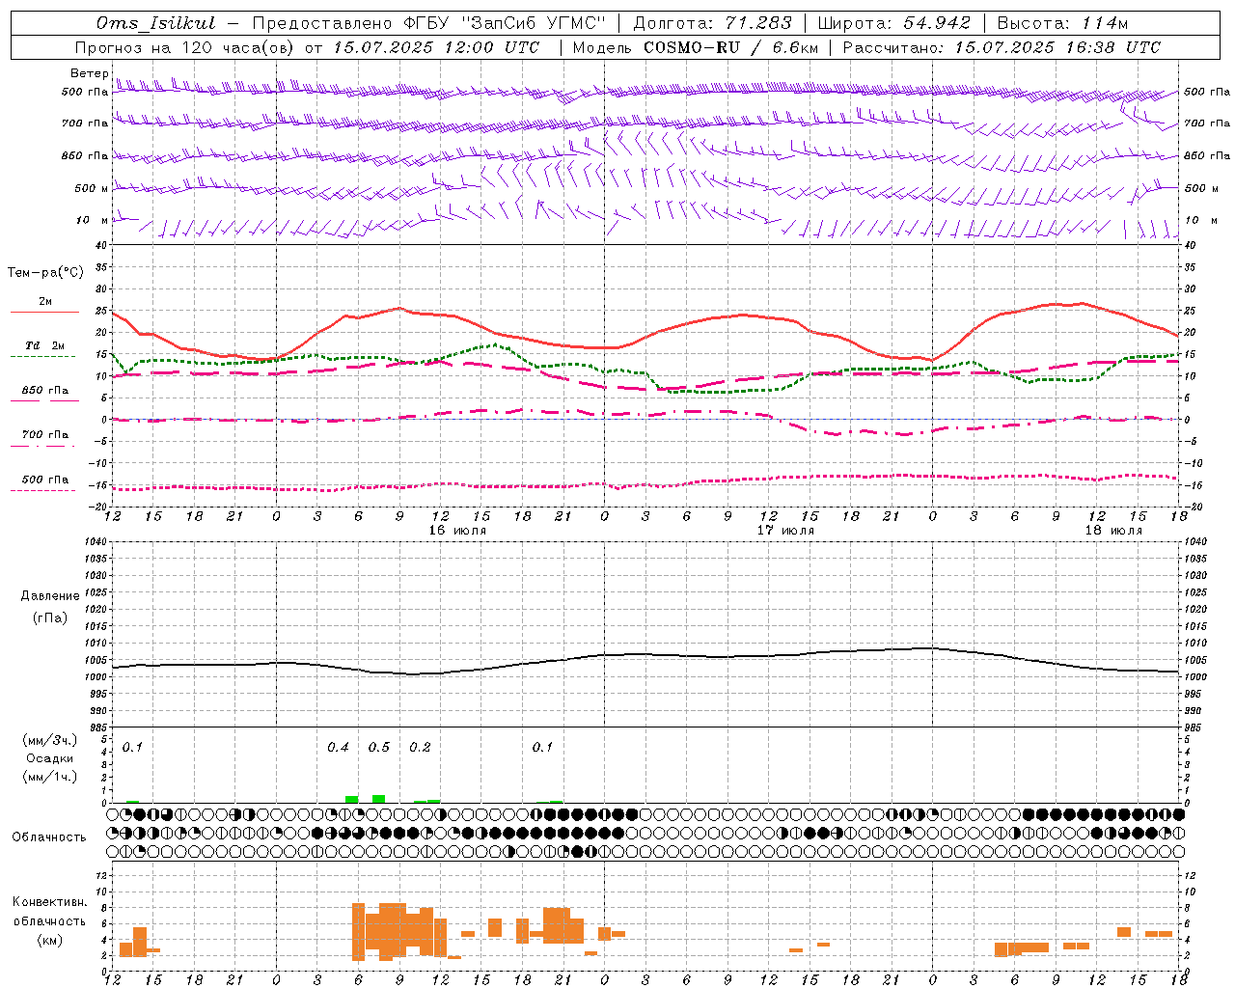Click the "Ветер" wind panel label
Viewport: 1235px width, 988px height.
pos(89,73)
